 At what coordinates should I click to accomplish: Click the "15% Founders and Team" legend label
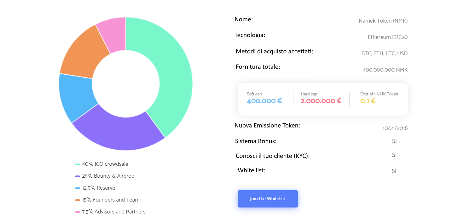[111, 200]
